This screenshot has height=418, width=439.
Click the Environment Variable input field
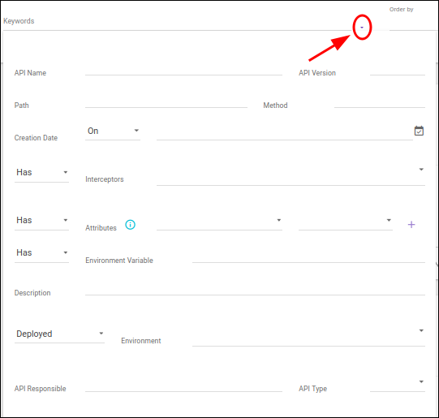[x=308, y=257]
